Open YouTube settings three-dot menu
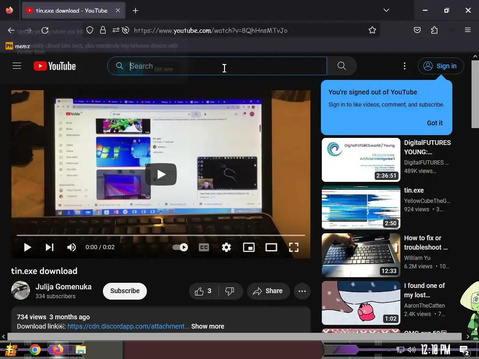Image resolution: width=479 pixels, height=359 pixels. point(405,66)
